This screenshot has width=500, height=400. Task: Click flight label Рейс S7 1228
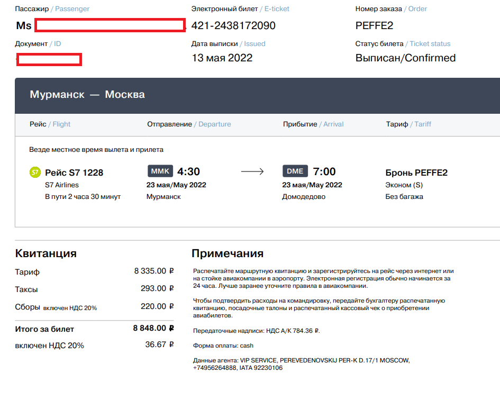pos(74,172)
